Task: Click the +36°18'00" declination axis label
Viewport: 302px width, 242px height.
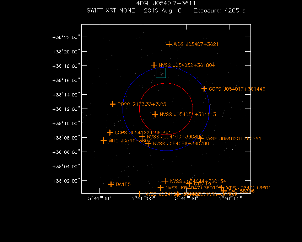Action: (x=66, y=66)
